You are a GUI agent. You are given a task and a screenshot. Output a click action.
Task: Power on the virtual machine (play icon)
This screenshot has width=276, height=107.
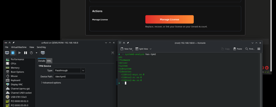point(20,53)
